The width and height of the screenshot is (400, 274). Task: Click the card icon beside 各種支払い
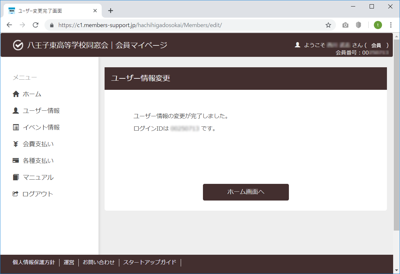tap(16, 161)
